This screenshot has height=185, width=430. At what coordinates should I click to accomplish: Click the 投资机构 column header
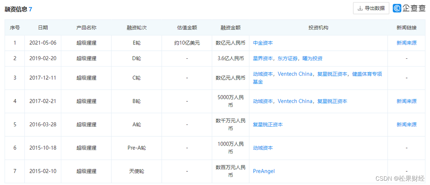(318, 28)
